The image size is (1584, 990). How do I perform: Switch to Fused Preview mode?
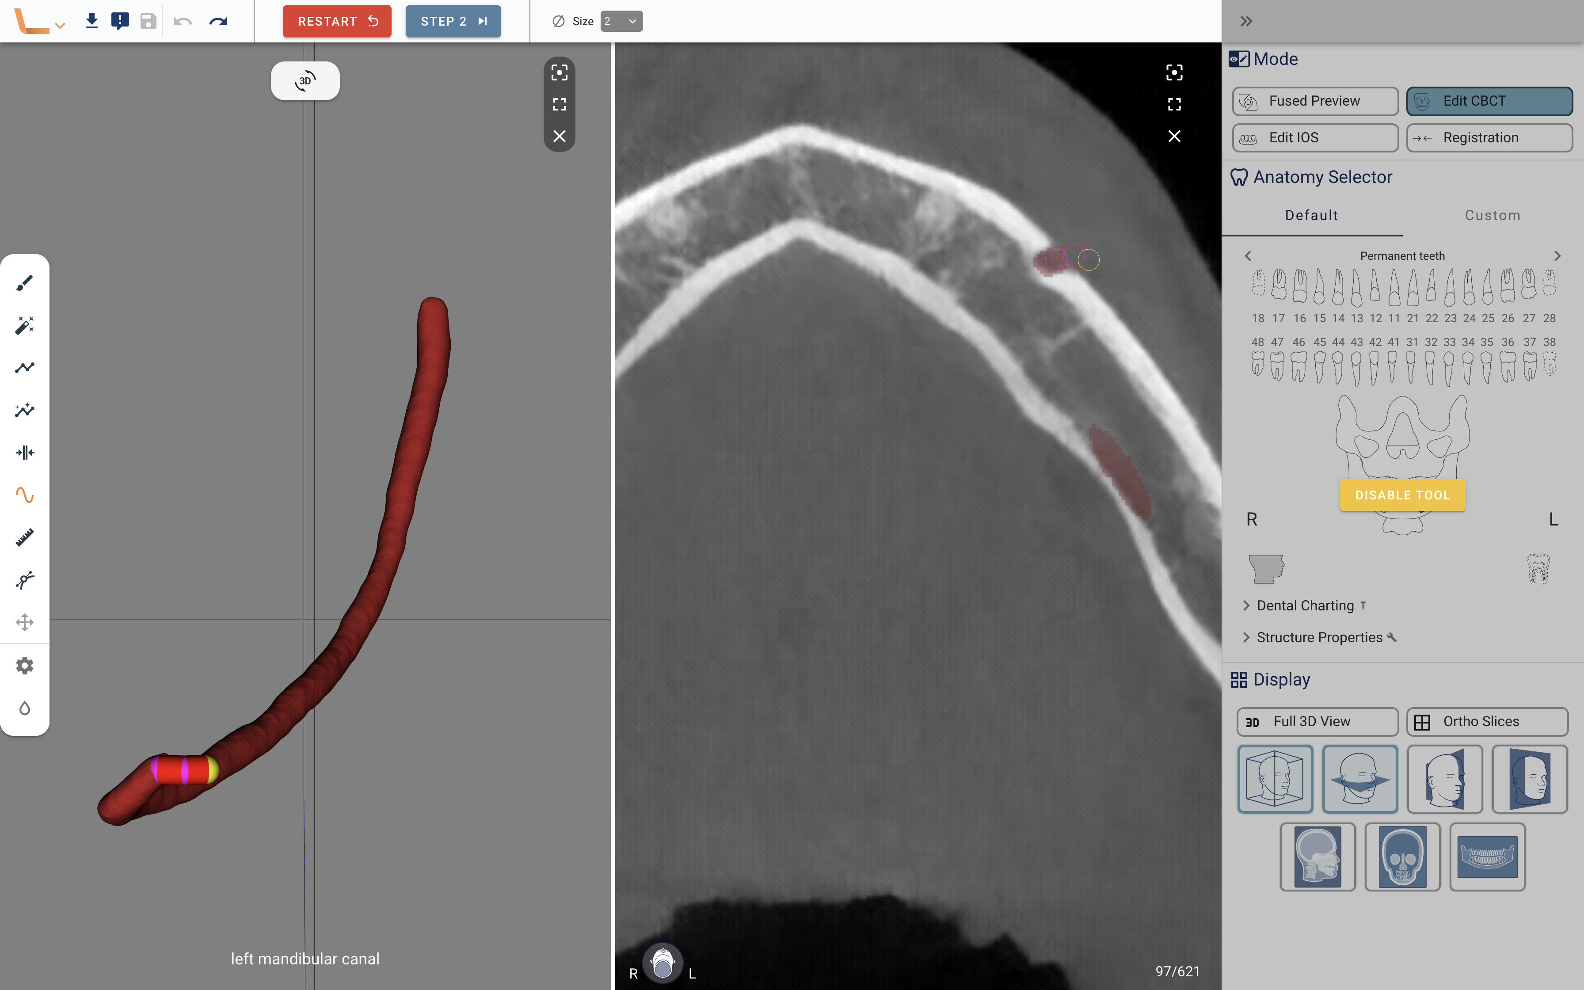click(x=1315, y=101)
